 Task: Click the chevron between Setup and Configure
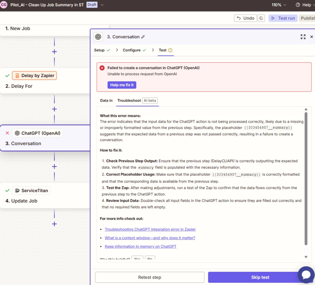[x=117, y=50]
